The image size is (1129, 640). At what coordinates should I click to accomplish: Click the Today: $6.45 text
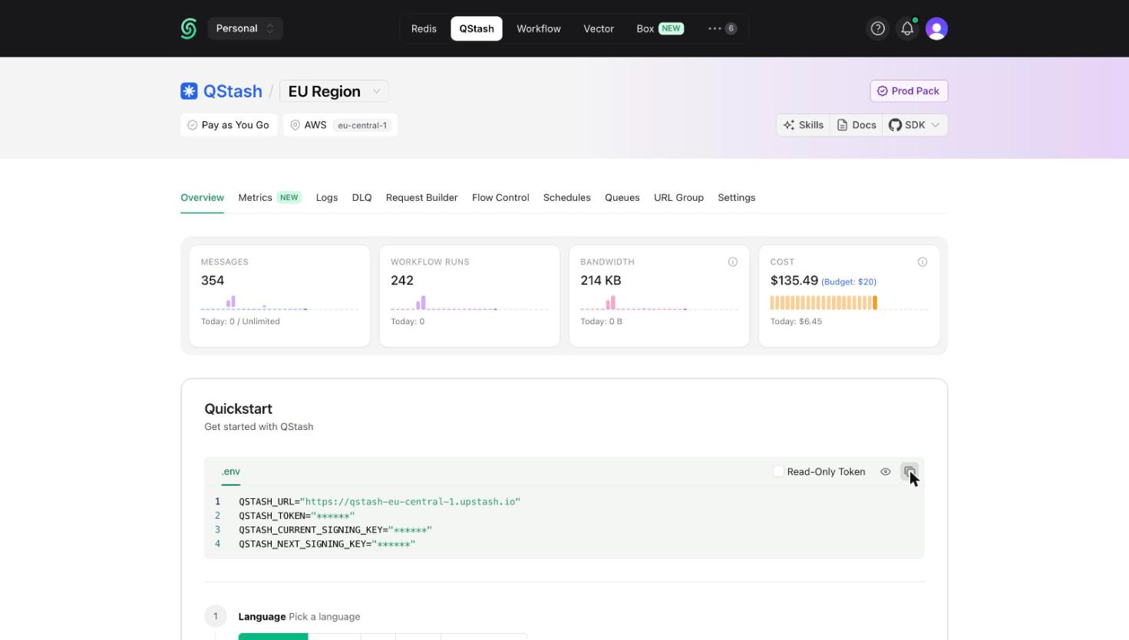(796, 321)
